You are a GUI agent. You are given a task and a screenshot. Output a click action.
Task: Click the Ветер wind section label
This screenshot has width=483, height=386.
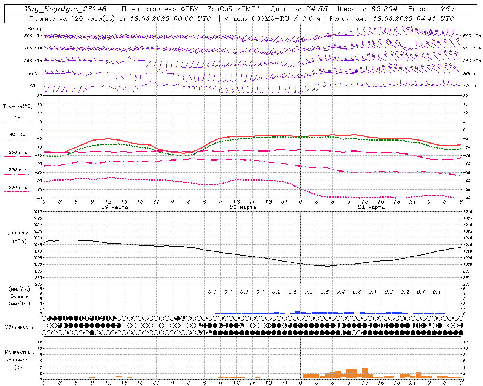[x=35, y=29]
